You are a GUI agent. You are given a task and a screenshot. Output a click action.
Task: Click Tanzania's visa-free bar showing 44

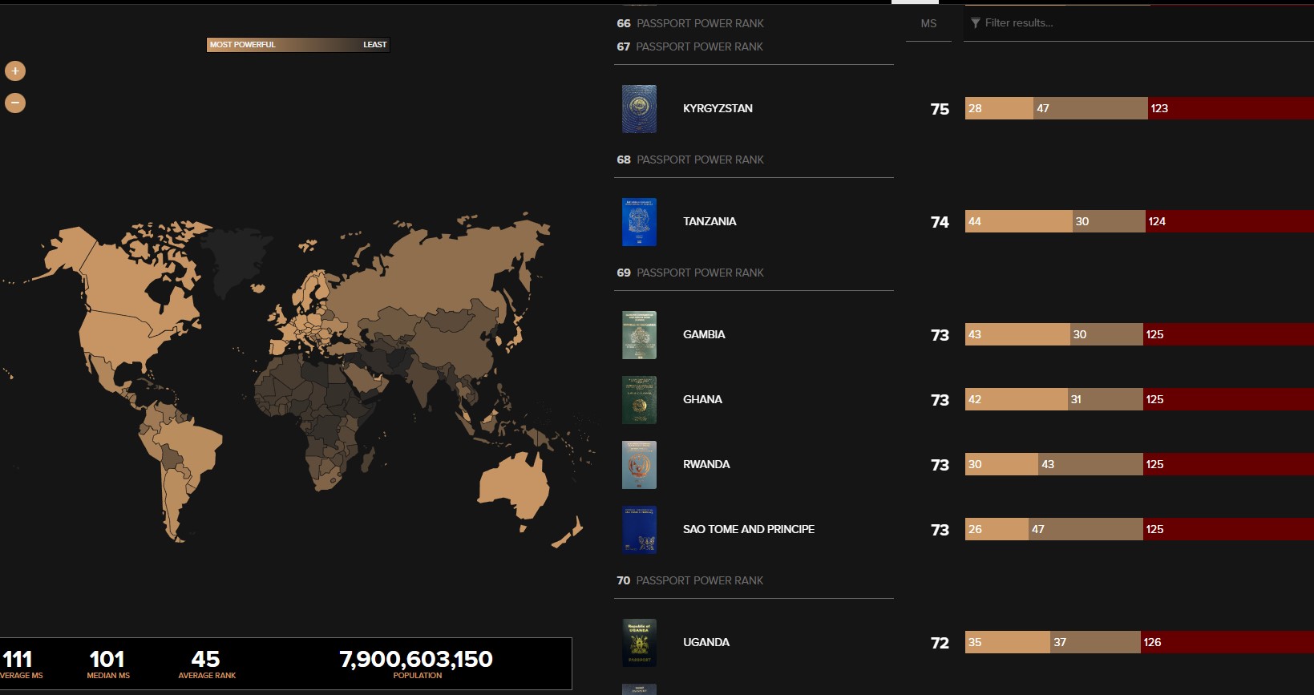(1018, 222)
